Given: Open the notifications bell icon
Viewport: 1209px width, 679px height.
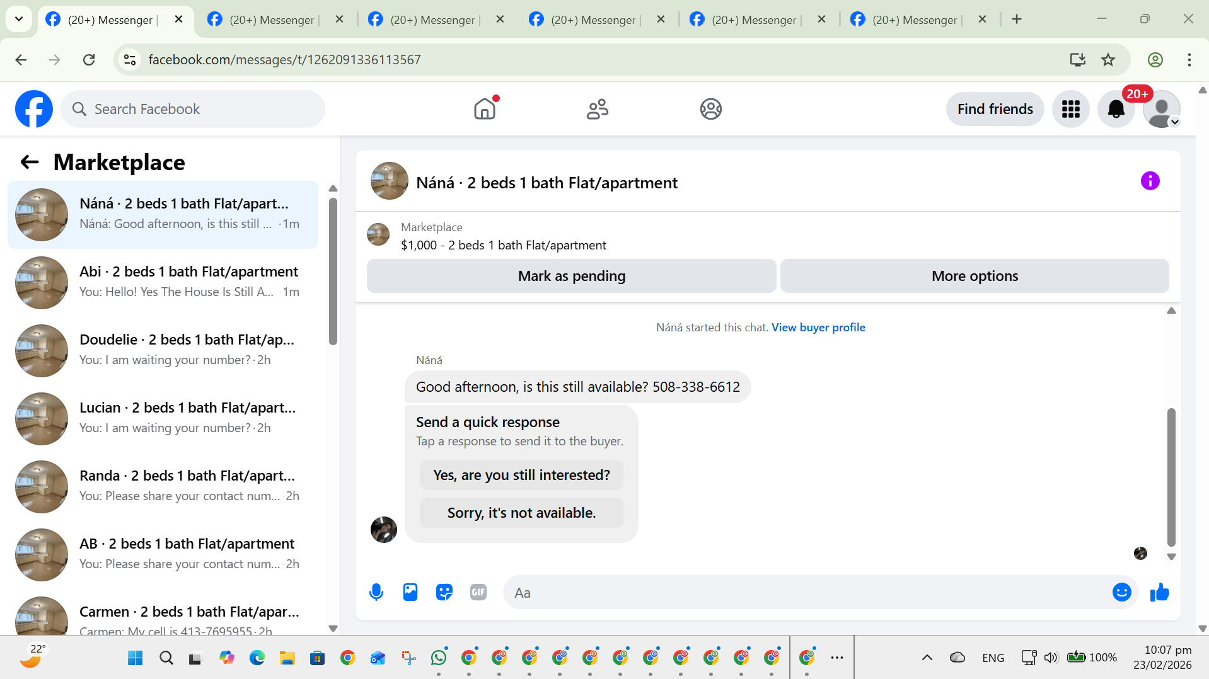Looking at the screenshot, I should (1116, 109).
